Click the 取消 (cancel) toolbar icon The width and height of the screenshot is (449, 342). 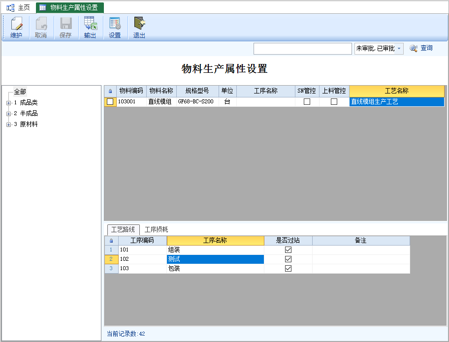coord(41,24)
